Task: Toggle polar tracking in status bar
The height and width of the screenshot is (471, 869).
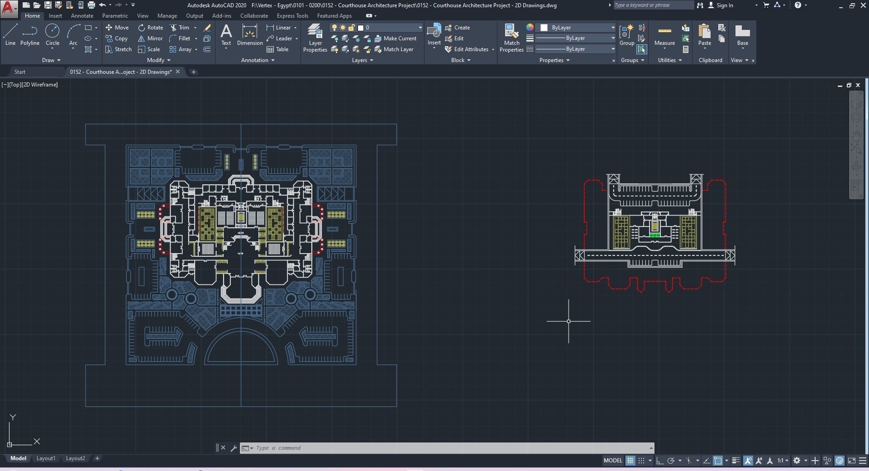Action: 671,461
